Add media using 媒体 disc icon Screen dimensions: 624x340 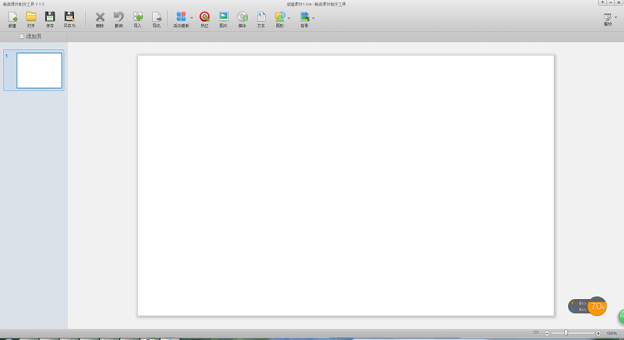tap(242, 18)
